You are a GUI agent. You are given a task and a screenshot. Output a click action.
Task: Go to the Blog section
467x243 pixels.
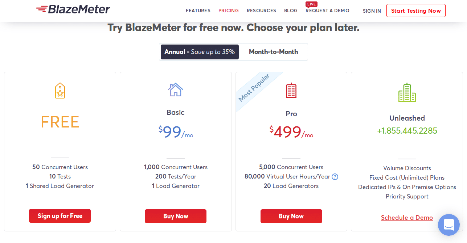(291, 11)
